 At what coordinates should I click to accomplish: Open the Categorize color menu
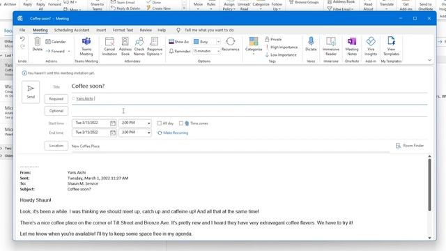[x=254, y=45]
